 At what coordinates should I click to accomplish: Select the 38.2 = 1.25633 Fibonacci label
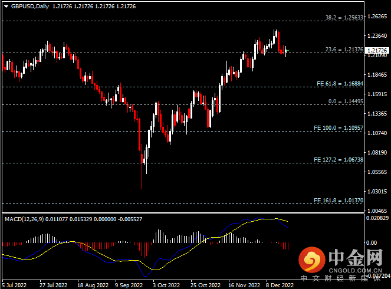tap(345, 18)
